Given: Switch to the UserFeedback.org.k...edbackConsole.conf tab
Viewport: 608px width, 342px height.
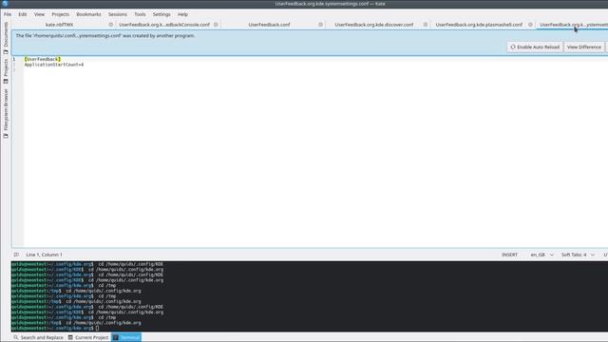Looking at the screenshot, I should click(x=164, y=25).
